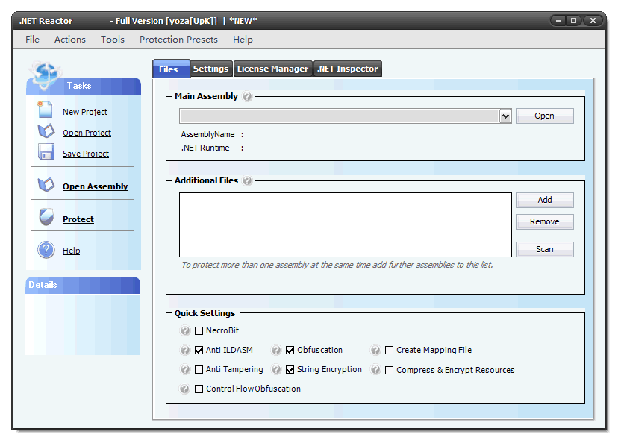Enable Control Flow Obfuscation checkbox
Viewport: 618px width, 443px height.
[199, 389]
